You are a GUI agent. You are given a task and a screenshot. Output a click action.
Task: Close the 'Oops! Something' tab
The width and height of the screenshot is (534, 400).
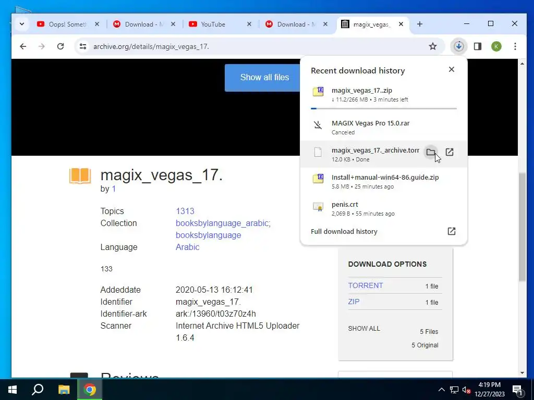[x=97, y=24]
